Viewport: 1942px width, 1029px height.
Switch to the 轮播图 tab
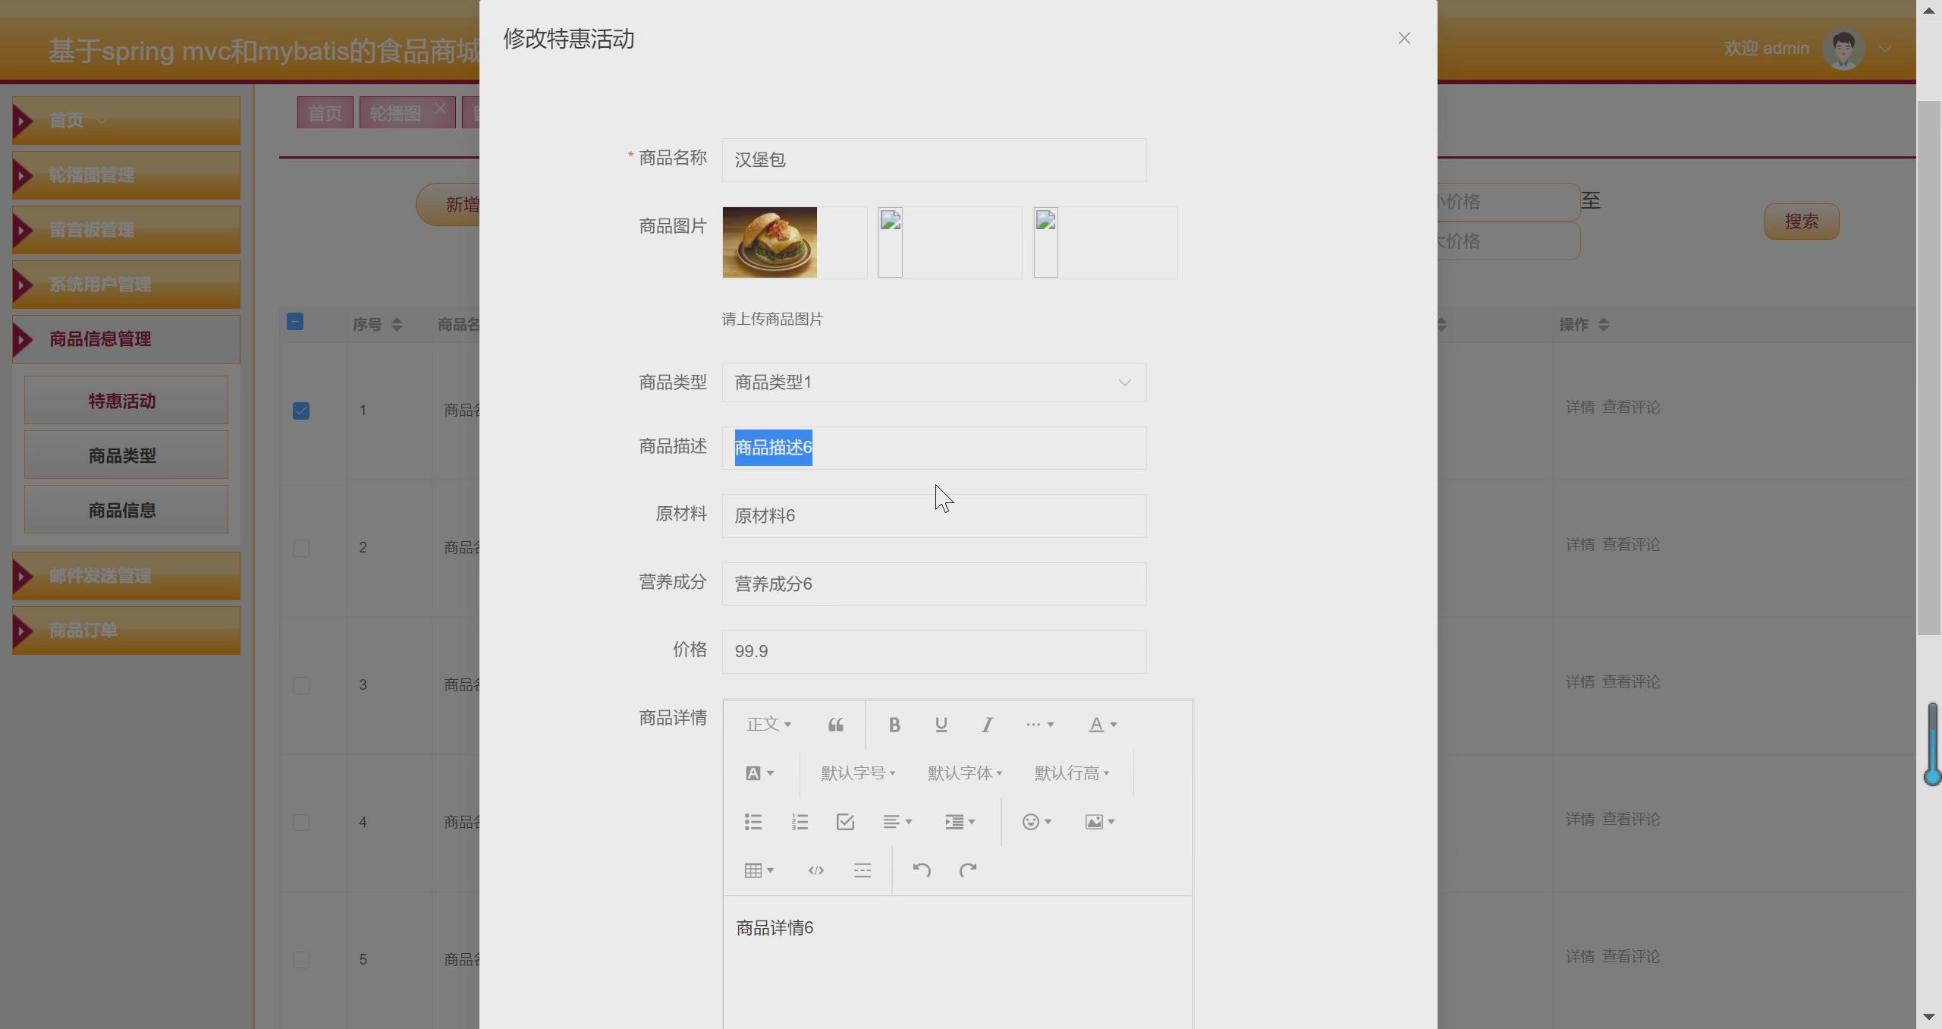point(394,112)
